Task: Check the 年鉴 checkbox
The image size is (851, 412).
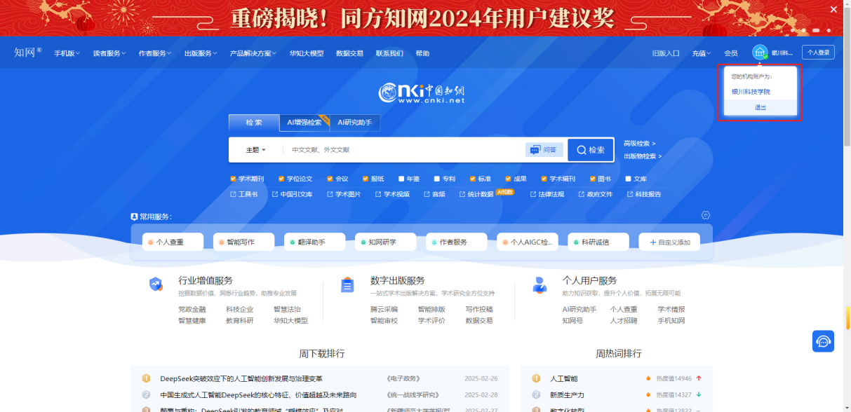Action: click(401, 179)
